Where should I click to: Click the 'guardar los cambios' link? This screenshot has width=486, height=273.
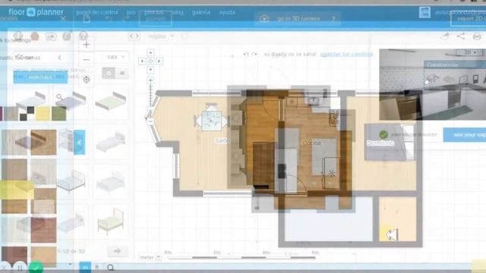tap(346, 54)
